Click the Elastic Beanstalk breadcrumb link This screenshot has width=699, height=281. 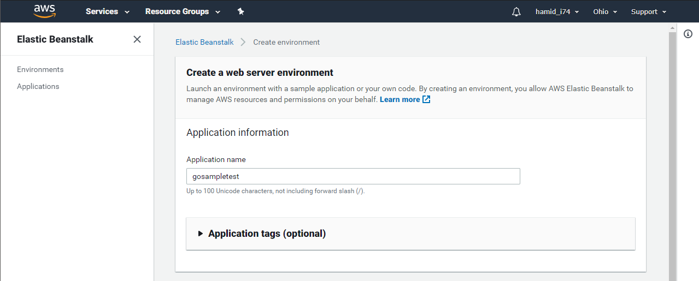click(x=204, y=42)
